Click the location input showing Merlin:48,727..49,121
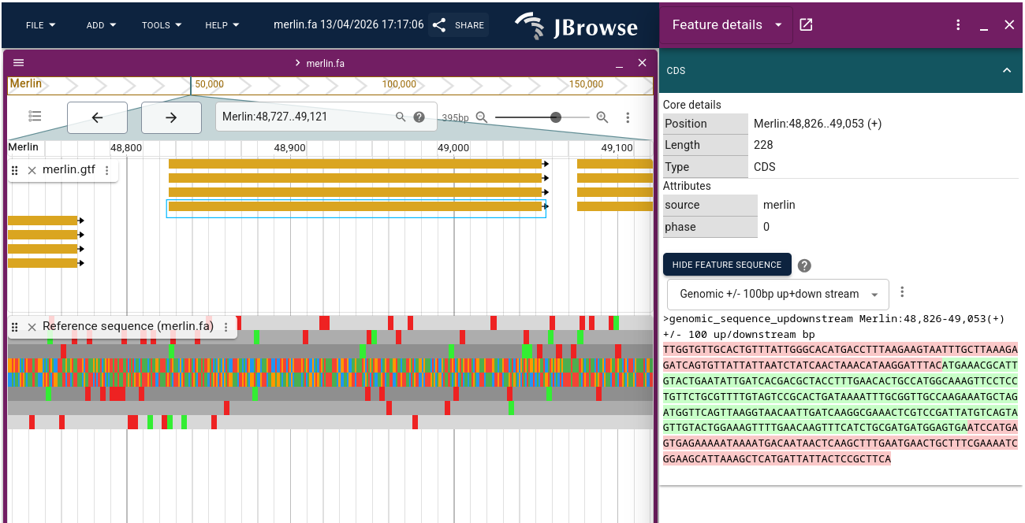Viewport: 1025px width, 523px height. [300, 116]
